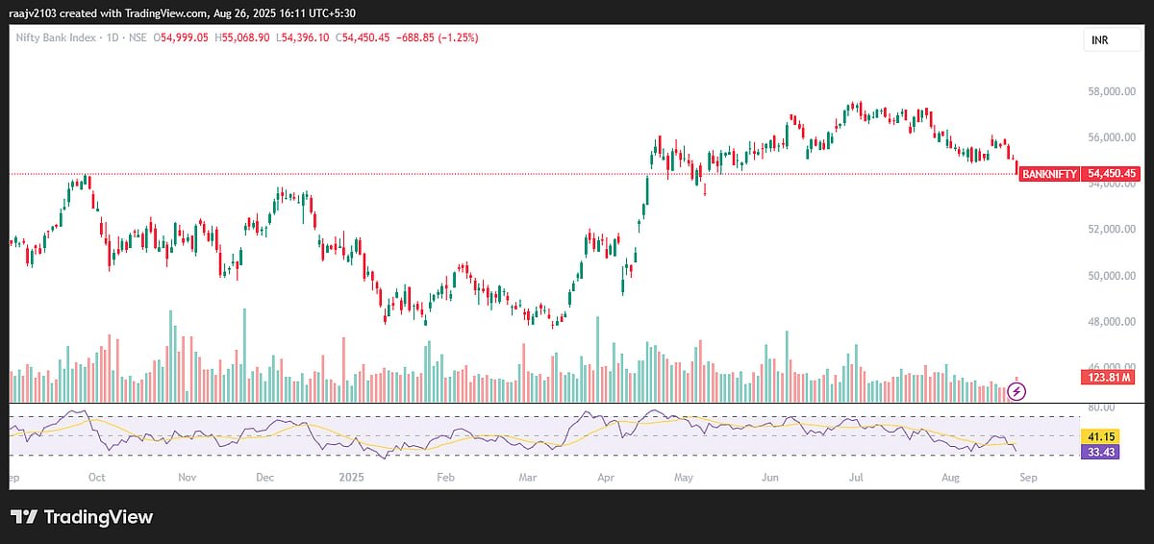
Task: Click the TradingView logo icon
Action: (x=24, y=517)
